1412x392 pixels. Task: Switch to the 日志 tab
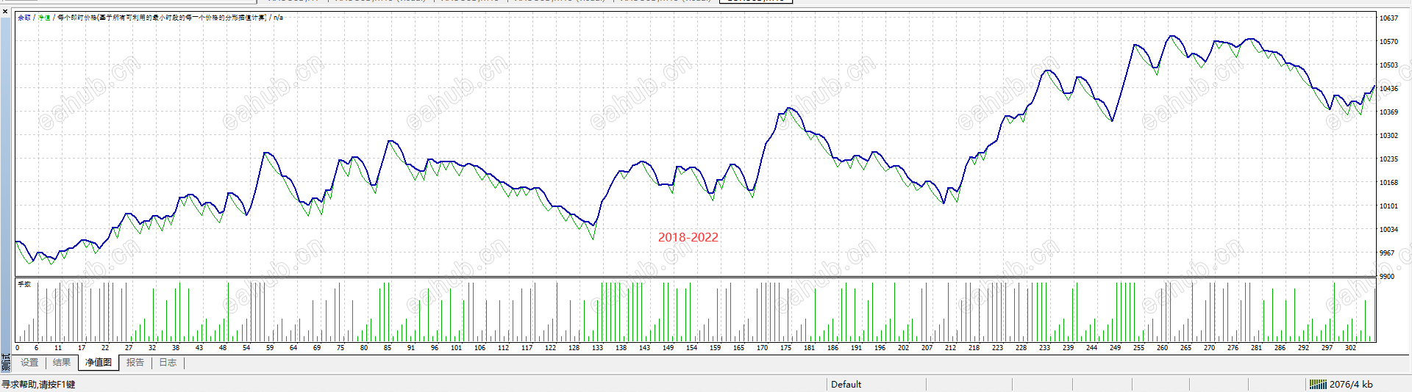(168, 363)
